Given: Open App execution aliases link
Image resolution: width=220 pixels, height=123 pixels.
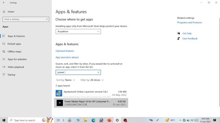Looking at the screenshot, I should point(67,57).
